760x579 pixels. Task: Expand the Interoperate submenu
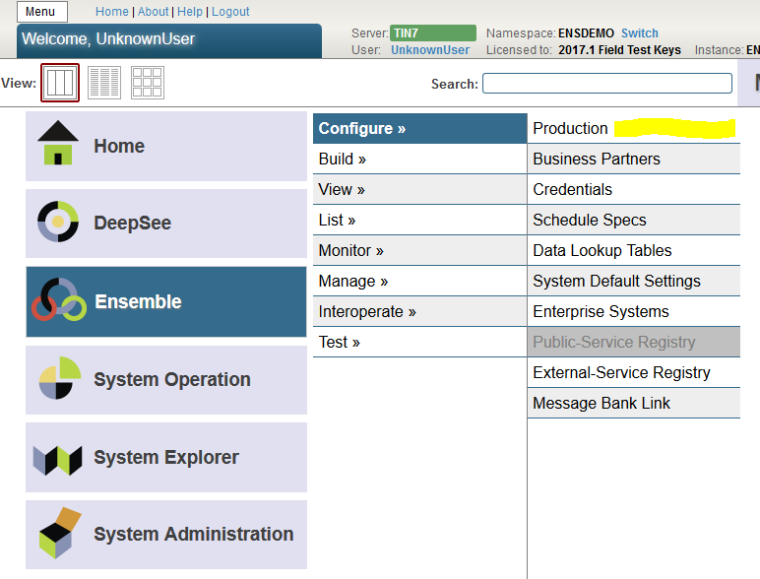point(419,312)
